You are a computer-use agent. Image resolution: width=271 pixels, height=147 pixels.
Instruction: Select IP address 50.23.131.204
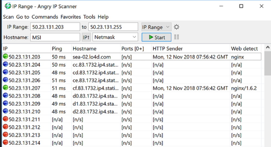[x=25, y=65]
